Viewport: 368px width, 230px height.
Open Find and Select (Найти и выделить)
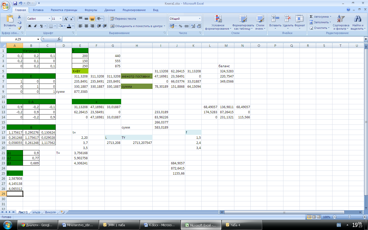coord(358,22)
